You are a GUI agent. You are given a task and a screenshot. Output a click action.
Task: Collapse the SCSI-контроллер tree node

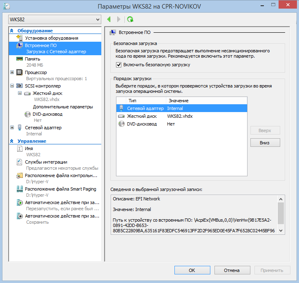pyautogui.click(x=12, y=86)
